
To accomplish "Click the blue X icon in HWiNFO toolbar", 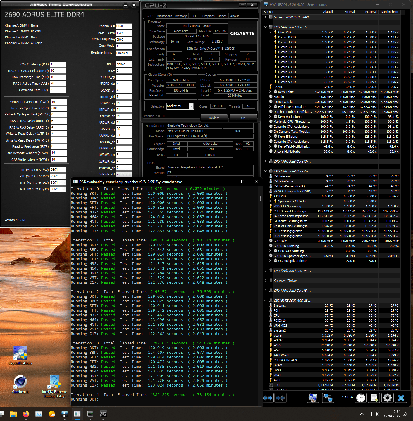I will pyautogui.click(x=401, y=398).
